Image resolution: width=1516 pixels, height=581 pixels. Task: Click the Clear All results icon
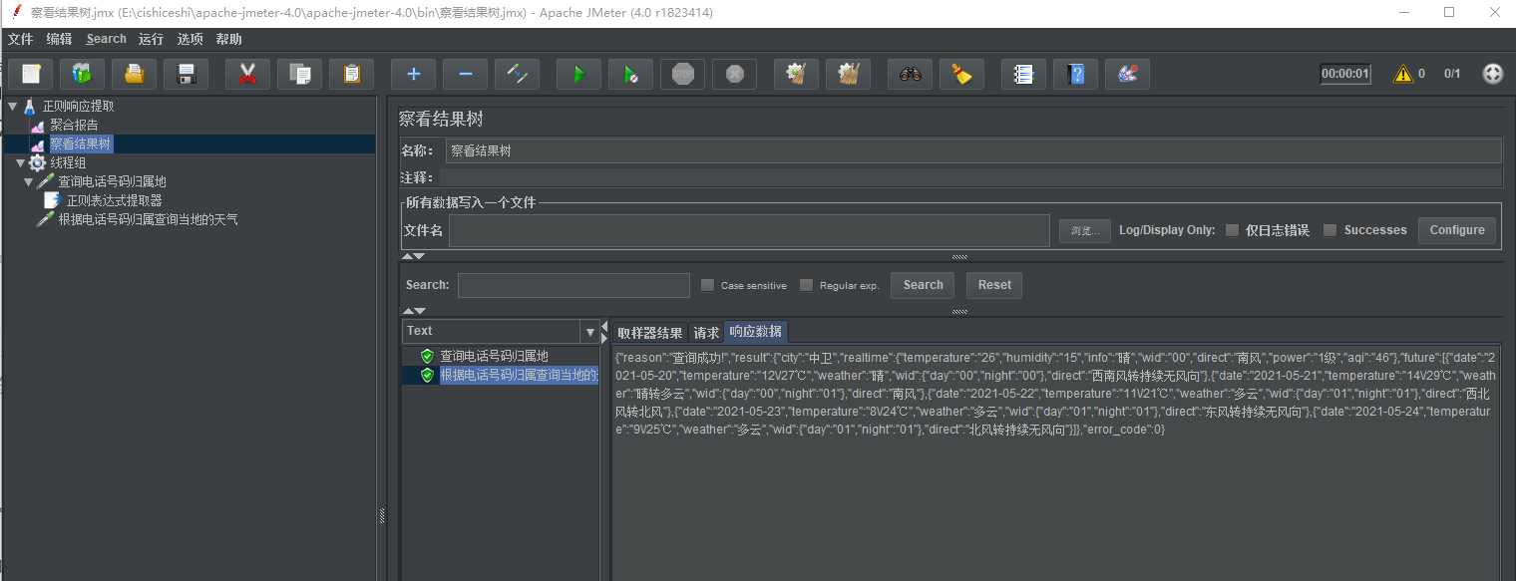tap(848, 74)
